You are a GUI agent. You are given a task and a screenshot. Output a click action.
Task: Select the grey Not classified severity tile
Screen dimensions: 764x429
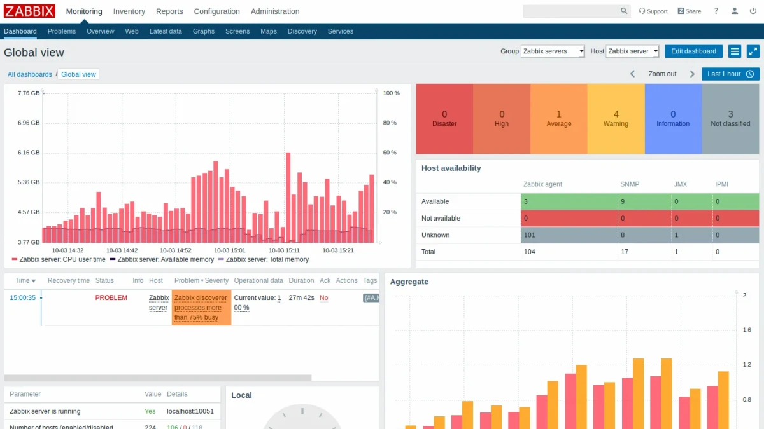click(x=731, y=119)
